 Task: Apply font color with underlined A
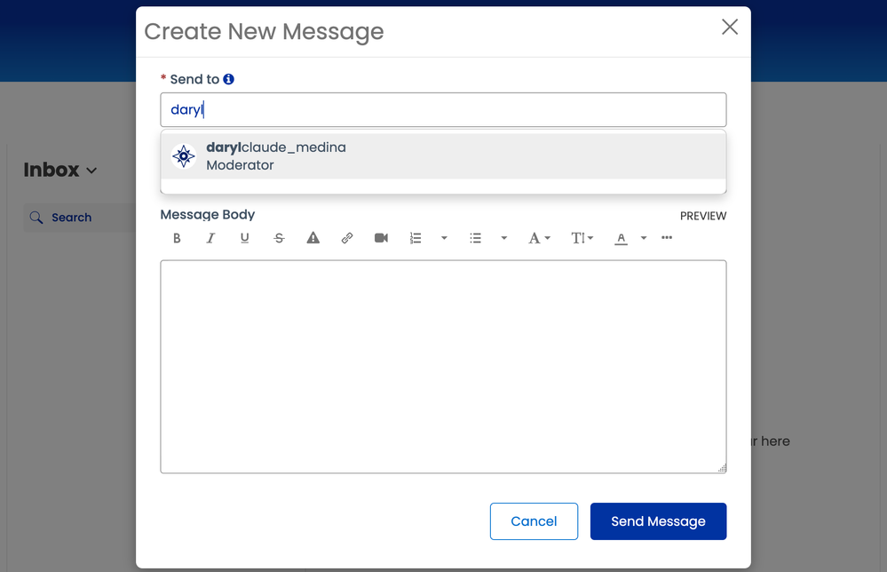(x=622, y=238)
